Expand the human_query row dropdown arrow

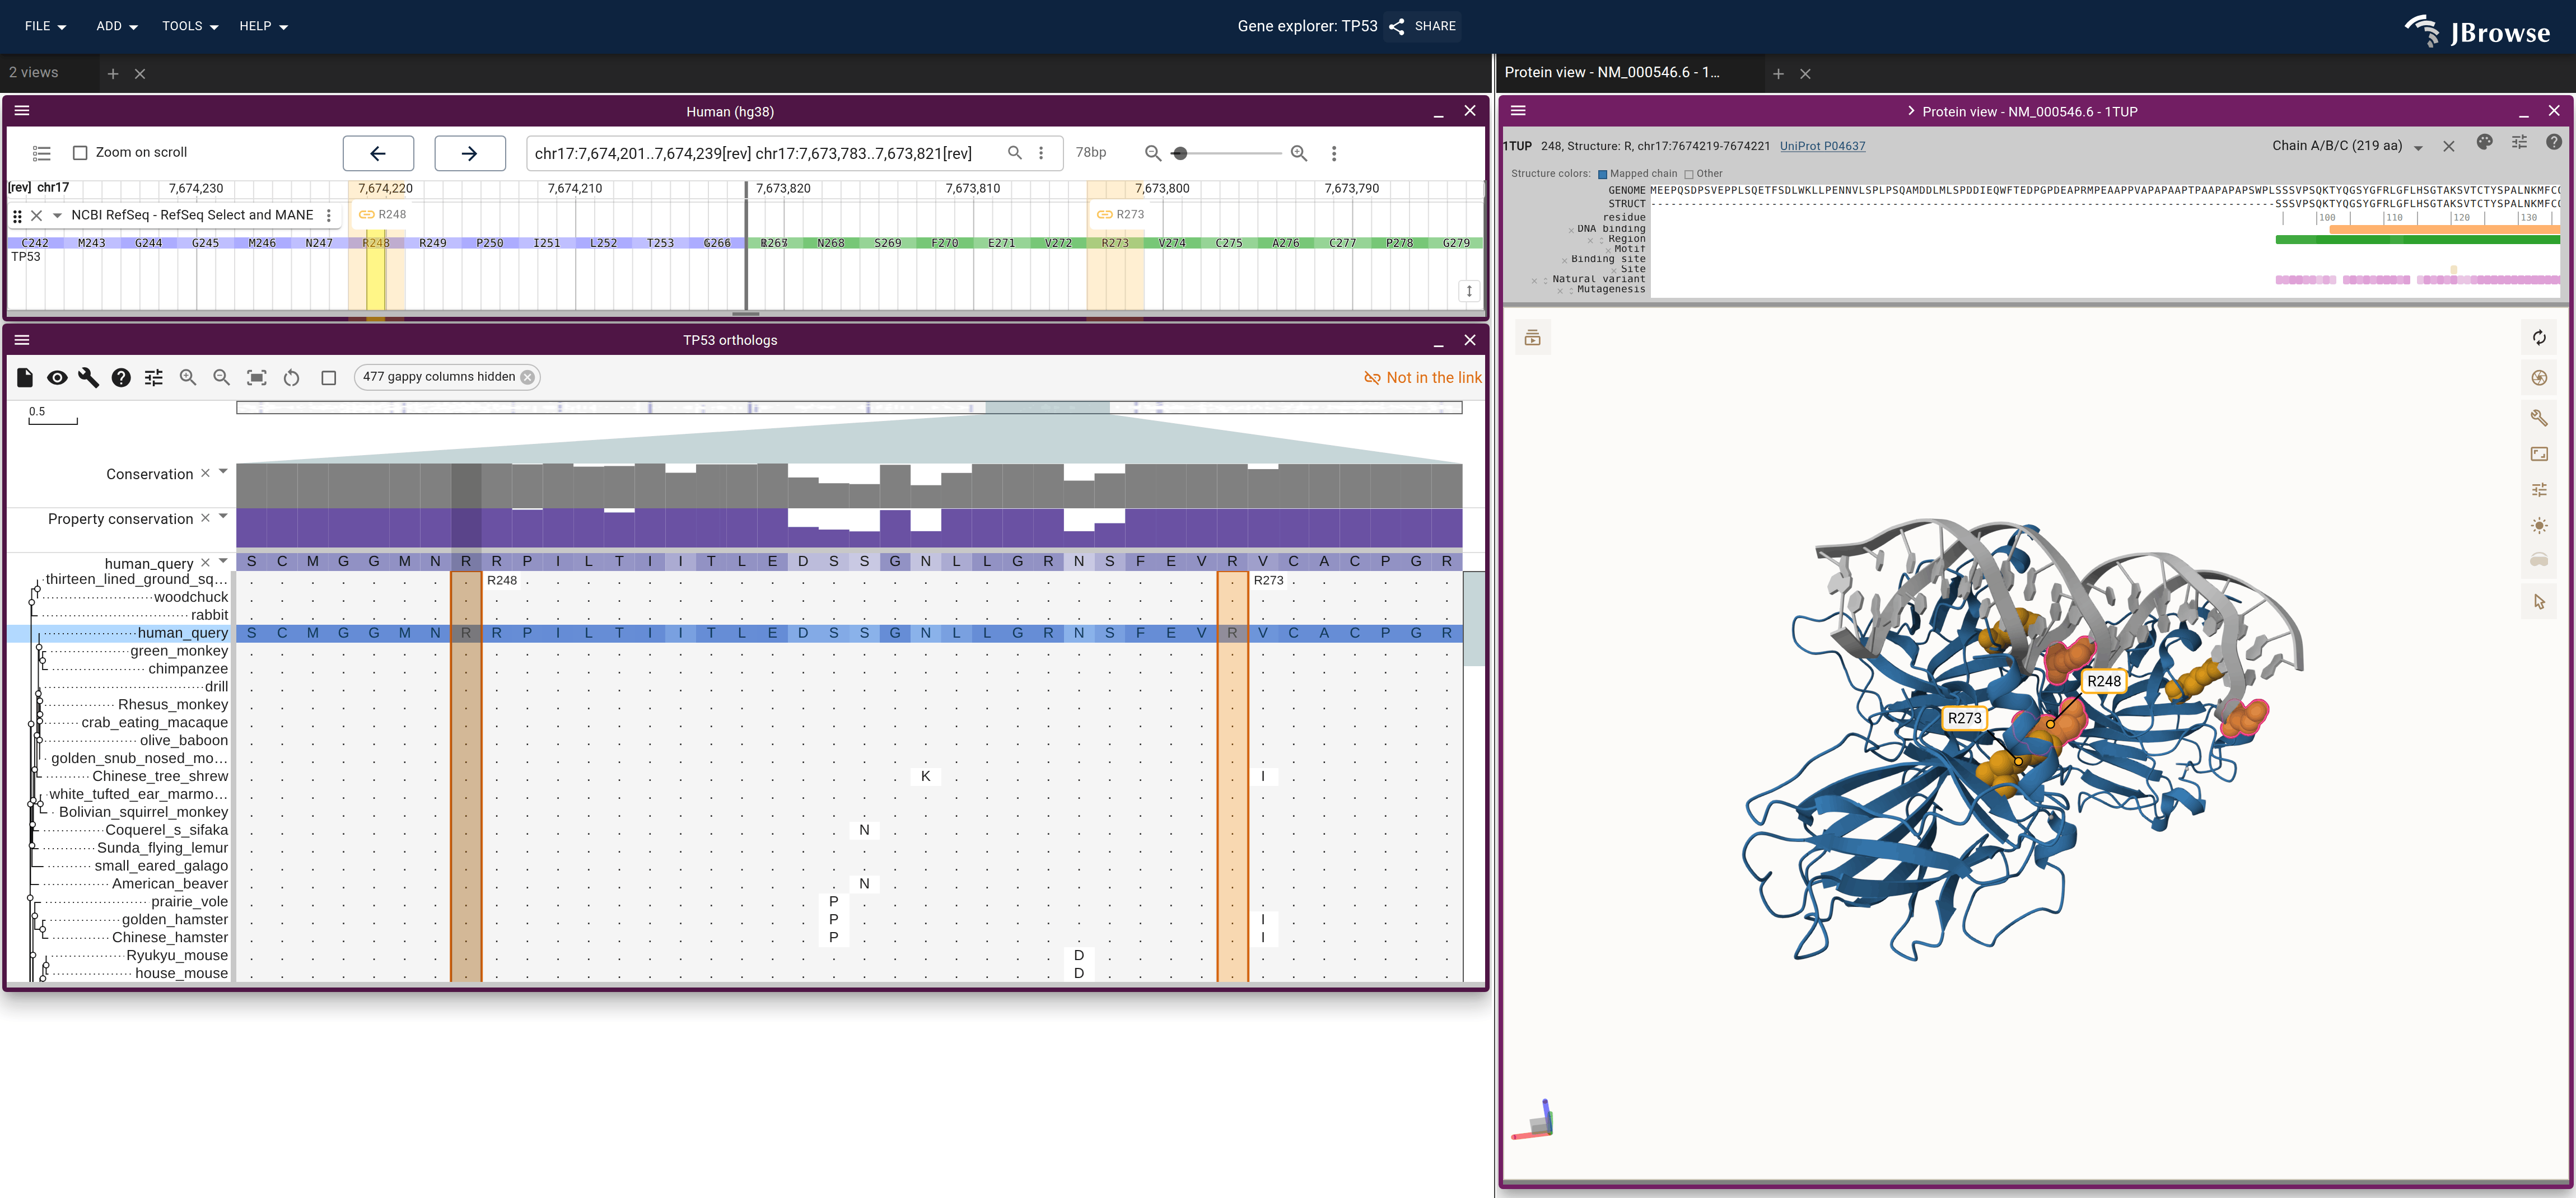(223, 561)
